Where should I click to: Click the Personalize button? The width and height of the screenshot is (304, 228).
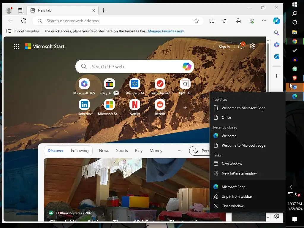coord(199,151)
